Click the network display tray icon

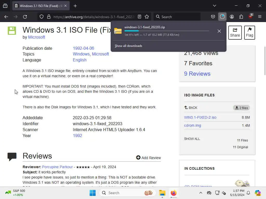coord(217,193)
